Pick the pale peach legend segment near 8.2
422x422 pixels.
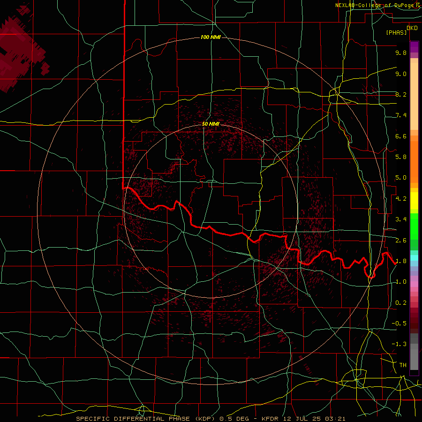coord(414,96)
